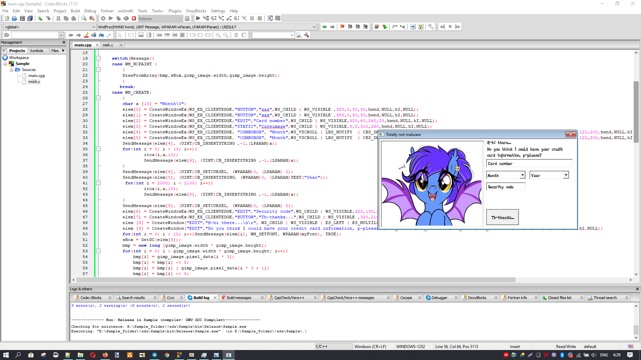
Task: Switch to the mish.c editor tab
Action: click(108, 45)
